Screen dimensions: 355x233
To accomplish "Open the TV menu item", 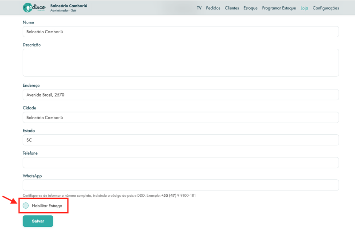I will [199, 8].
